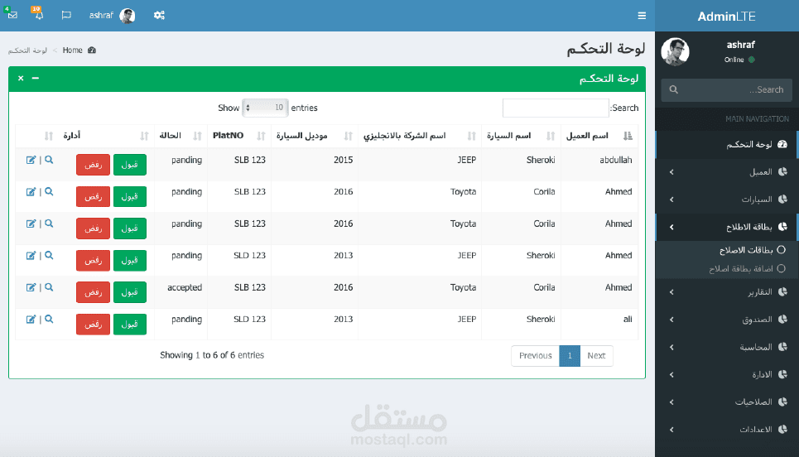The width and height of the screenshot is (799, 457).
Task: Click Home breadcrumb link
Action: (x=72, y=50)
